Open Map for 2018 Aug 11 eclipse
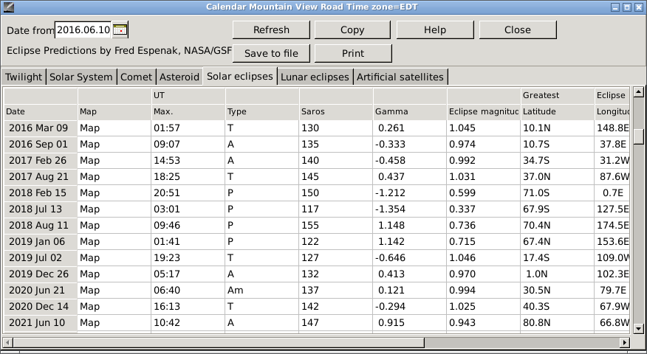The width and height of the screenshot is (647, 354). click(x=114, y=226)
